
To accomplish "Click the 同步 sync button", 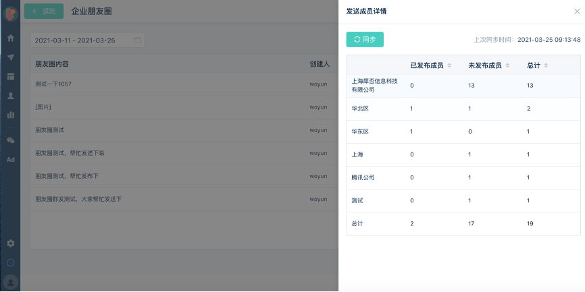I will [x=365, y=40].
